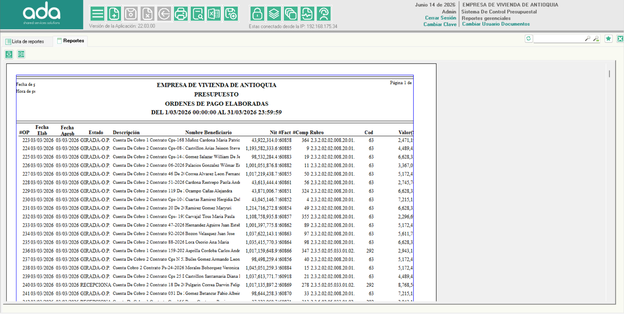
Task: Click beneficiary Ocampo Cañas Alejandra
Action: [209, 191]
